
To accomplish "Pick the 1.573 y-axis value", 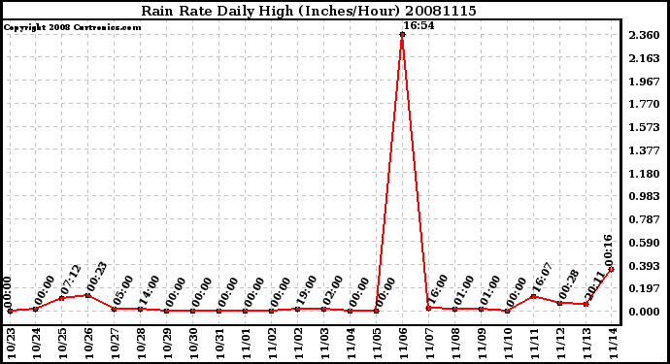I will coord(644,127).
